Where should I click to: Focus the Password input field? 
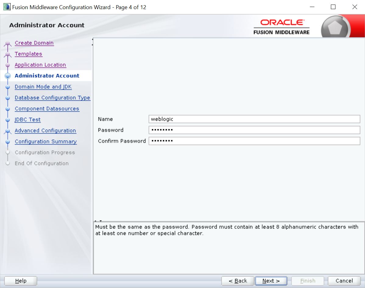point(254,130)
